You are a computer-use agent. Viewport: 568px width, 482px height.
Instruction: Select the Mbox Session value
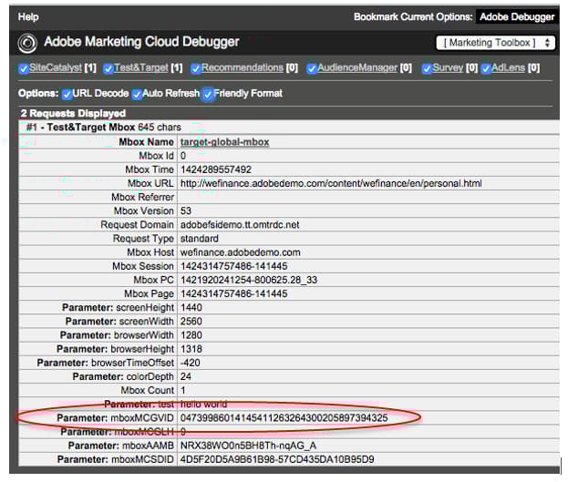point(234,266)
